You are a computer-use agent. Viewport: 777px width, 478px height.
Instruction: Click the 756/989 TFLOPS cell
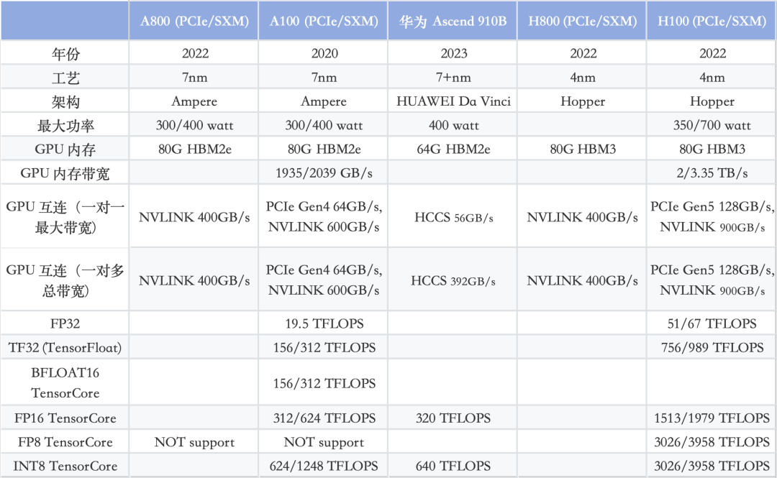pyautogui.click(x=712, y=348)
